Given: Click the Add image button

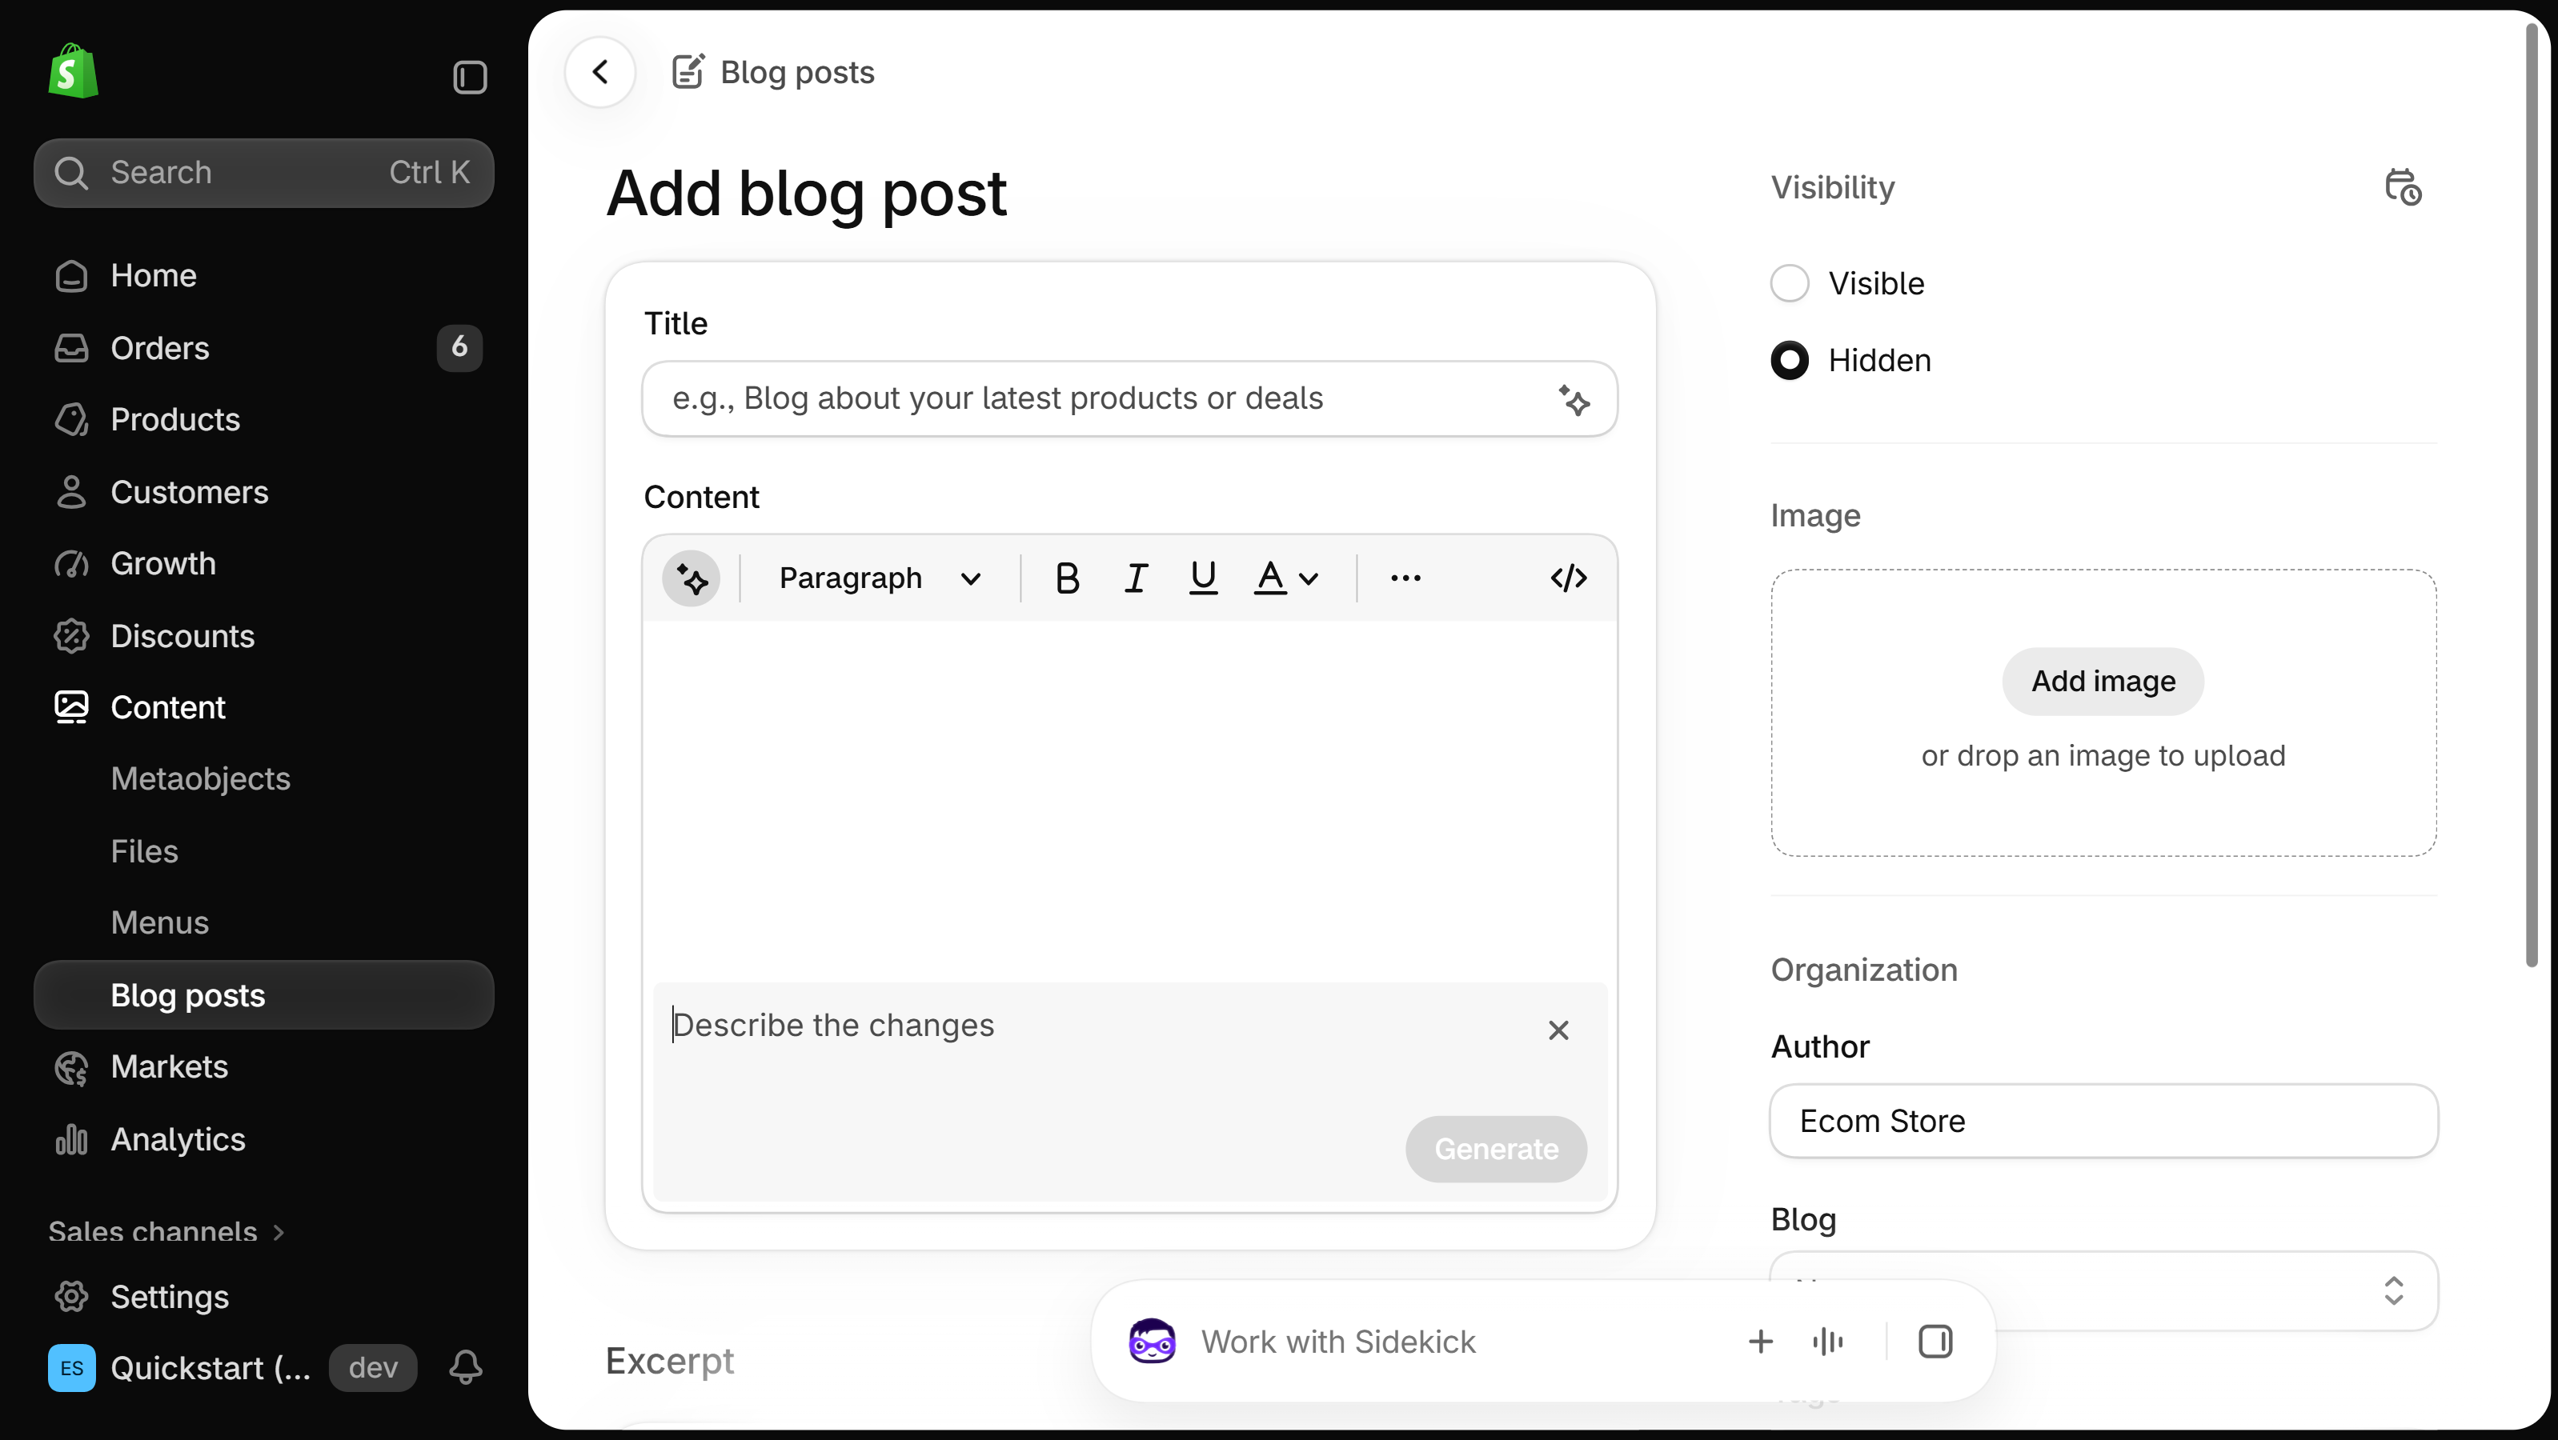Looking at the screenshot, I should point(2103,682).
